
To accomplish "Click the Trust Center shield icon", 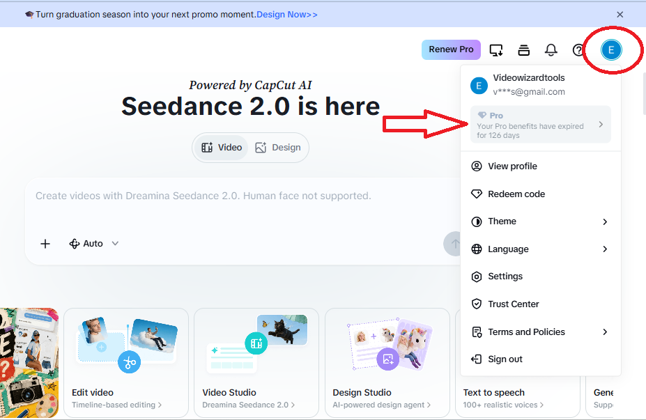I will (x=477, y=304).
